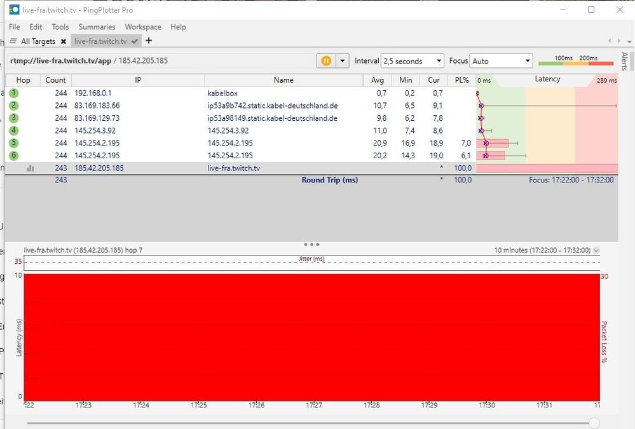Image resolution: width=635 pixels, height=429 pixels.
Task: Open the Workspace menu
Action: coord(143,27)
